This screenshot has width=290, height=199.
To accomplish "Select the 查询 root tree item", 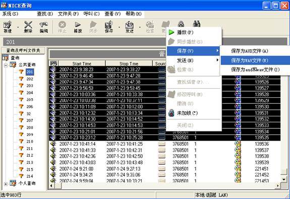I will pyautogui.click(x=15, y=58).
